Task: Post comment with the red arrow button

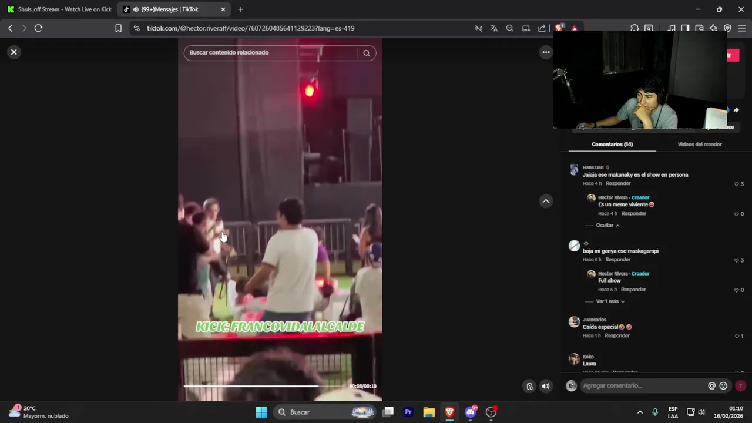Action: [740, 386]
